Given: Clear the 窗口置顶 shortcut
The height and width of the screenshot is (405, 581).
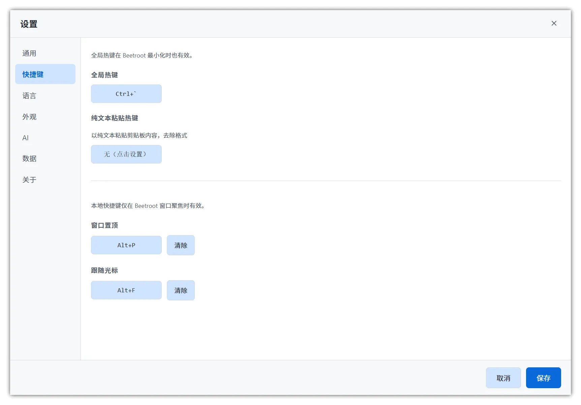Looking at the screenshot, I should pyautogui.click(x=181, y=245).
